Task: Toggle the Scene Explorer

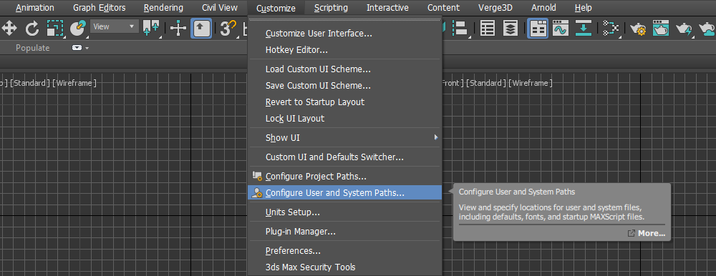Action: click(x=488, y=29)
